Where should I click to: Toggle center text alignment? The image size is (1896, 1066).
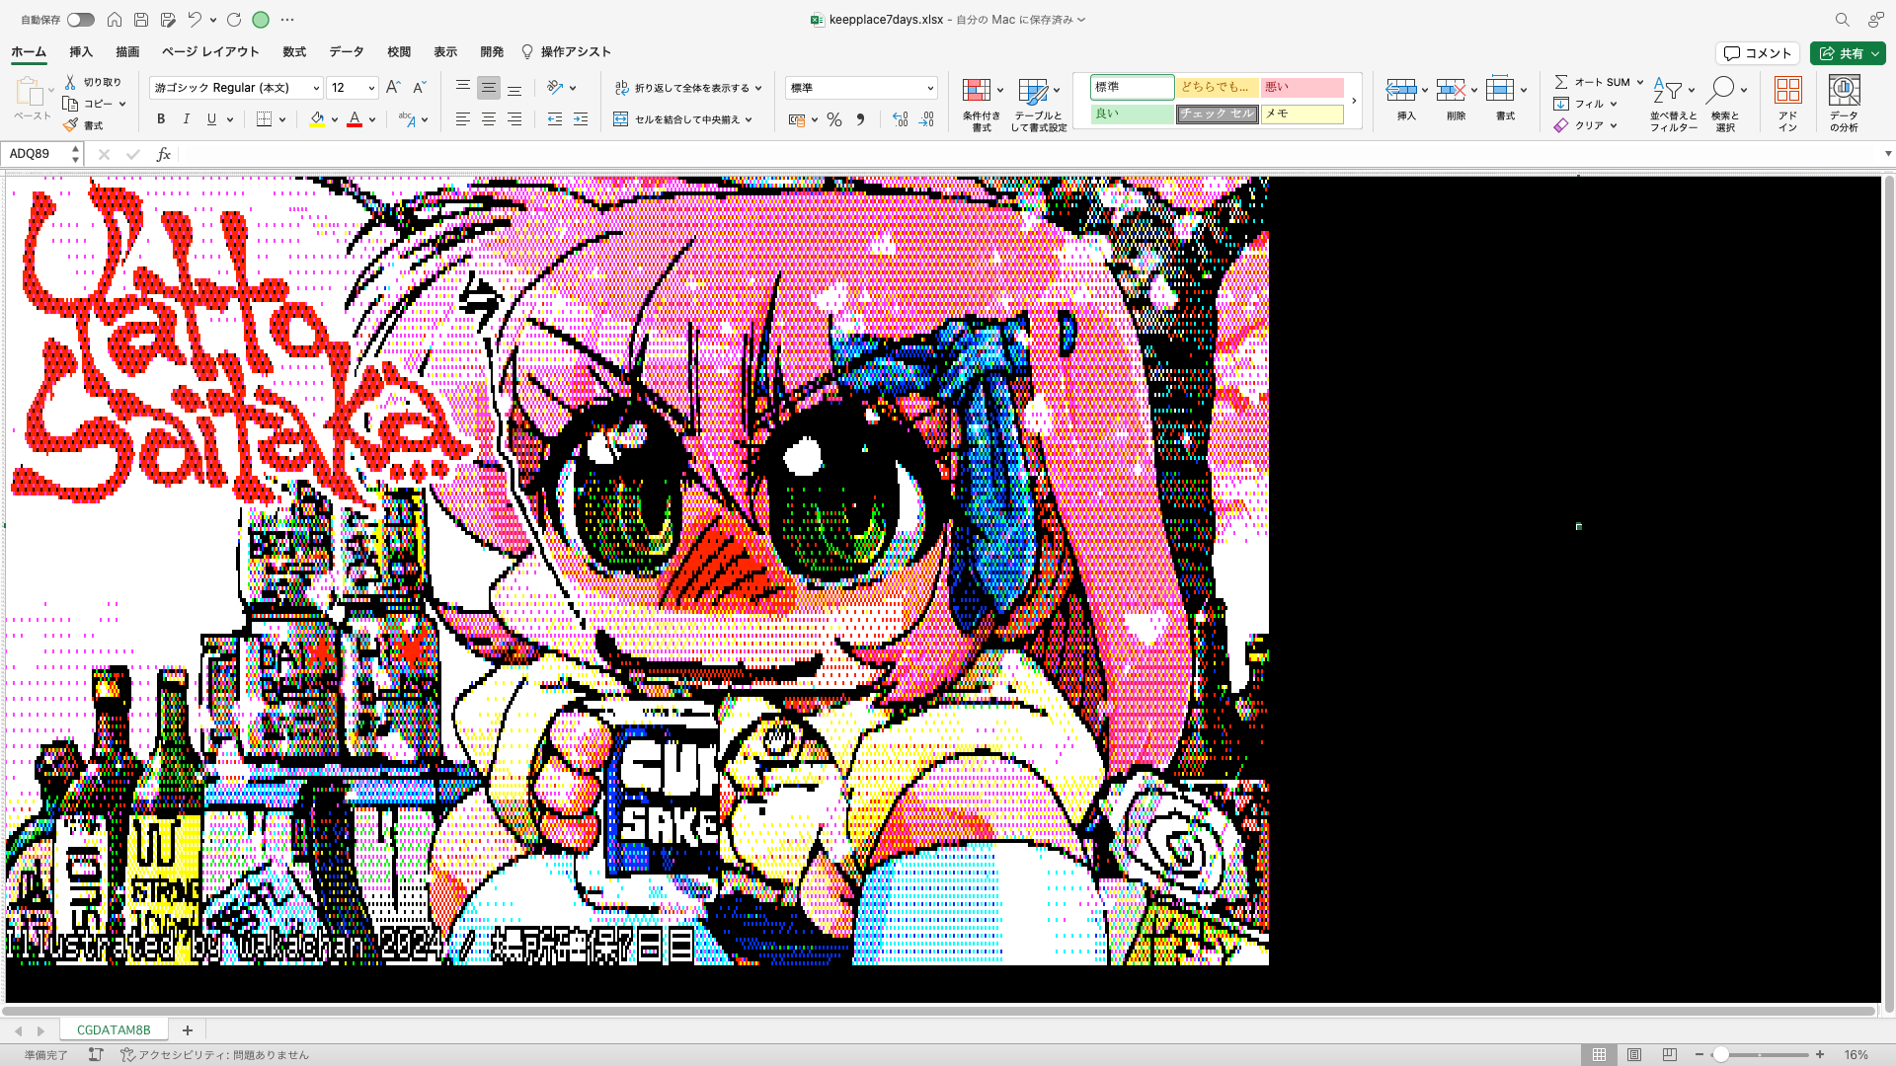[x=488, y=119]
